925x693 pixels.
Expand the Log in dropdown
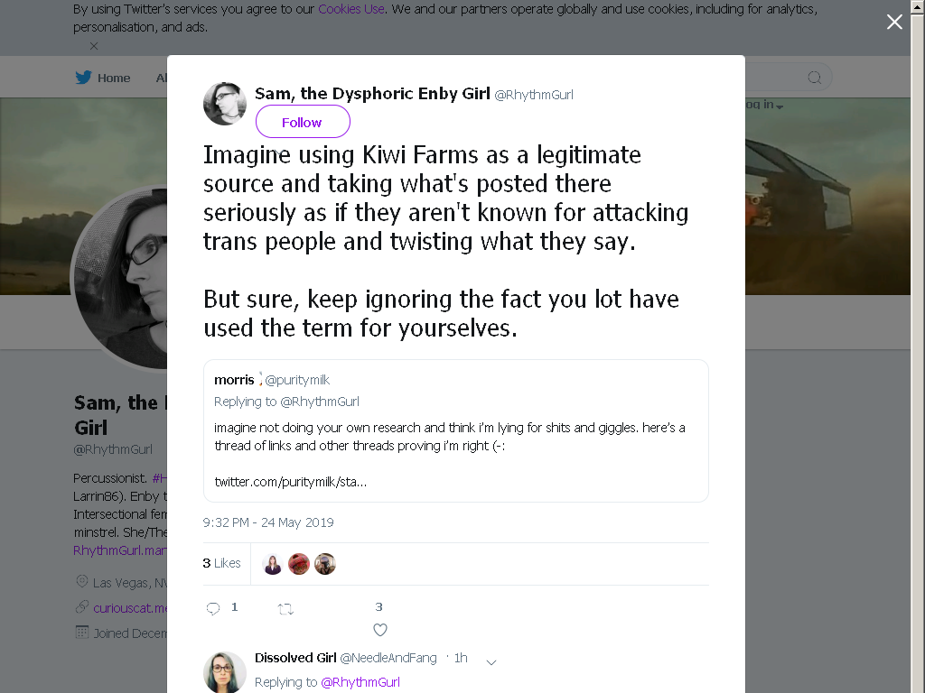click(764, 105)
